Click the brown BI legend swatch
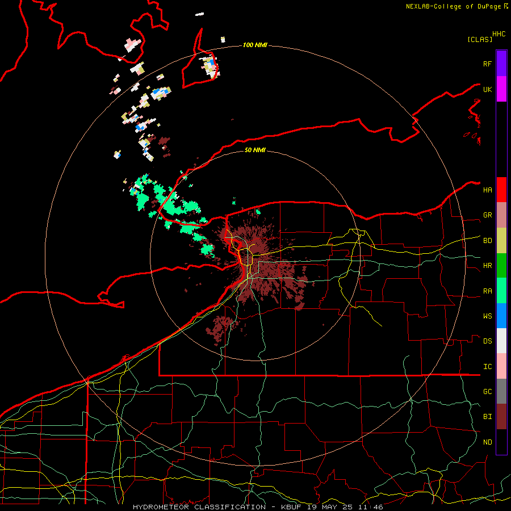This screenshot has width=511, height=511. pos(501,417)
